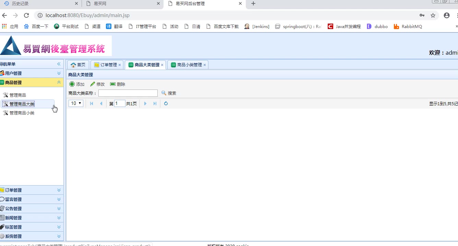
Task: Open the page size dropdown showing 10
Action: tap(76, 103)
